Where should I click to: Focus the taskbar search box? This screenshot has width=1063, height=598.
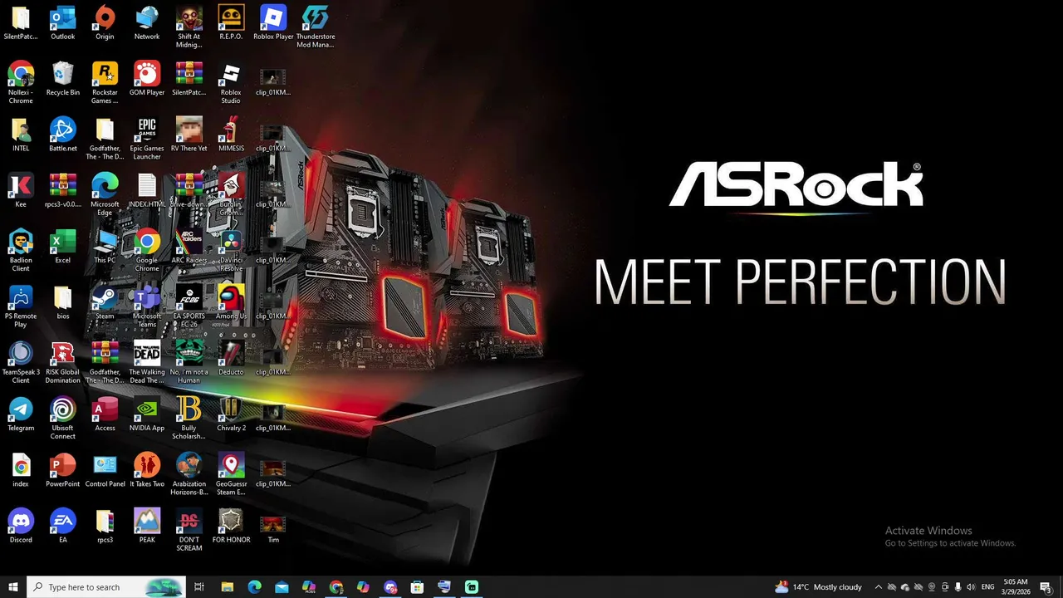click(x=105, y=587)
